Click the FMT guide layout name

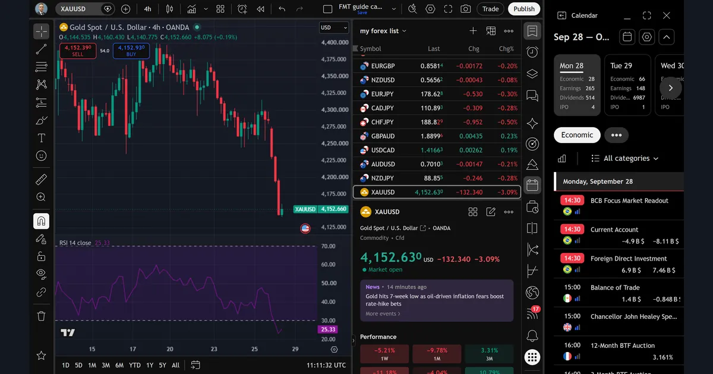[x=360, y=7]
